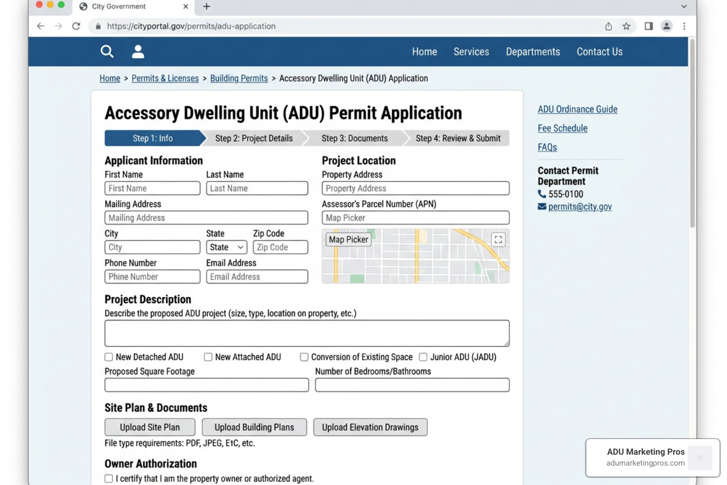Bookmark page with the star icon
This screenshot has width=727, height=485.
626,26
